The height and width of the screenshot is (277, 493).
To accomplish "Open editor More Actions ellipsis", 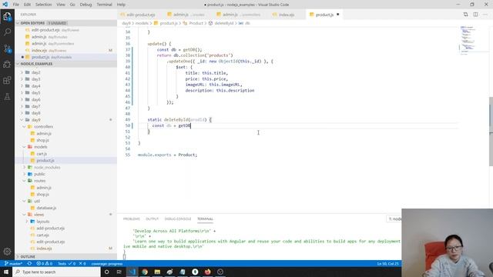I will point(485,15).
